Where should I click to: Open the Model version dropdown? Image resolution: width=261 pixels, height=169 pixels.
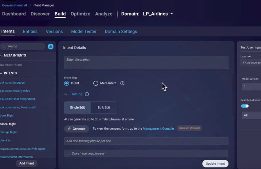pyautogui.click(x=251, y=87)
